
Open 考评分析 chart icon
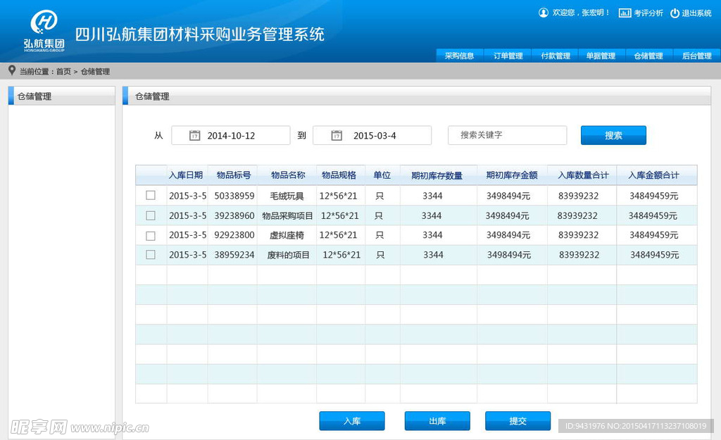624,13
